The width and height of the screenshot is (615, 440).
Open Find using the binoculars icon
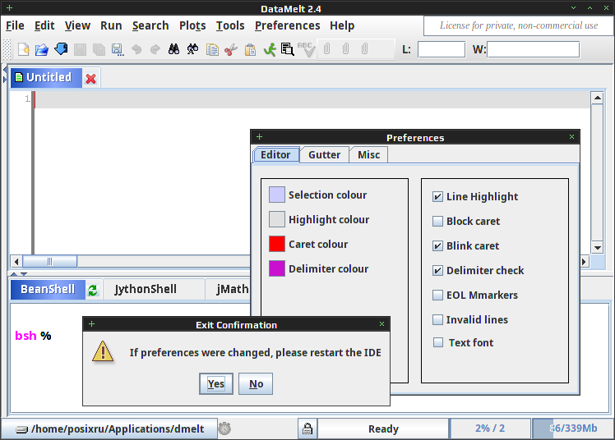pos(173,49)
